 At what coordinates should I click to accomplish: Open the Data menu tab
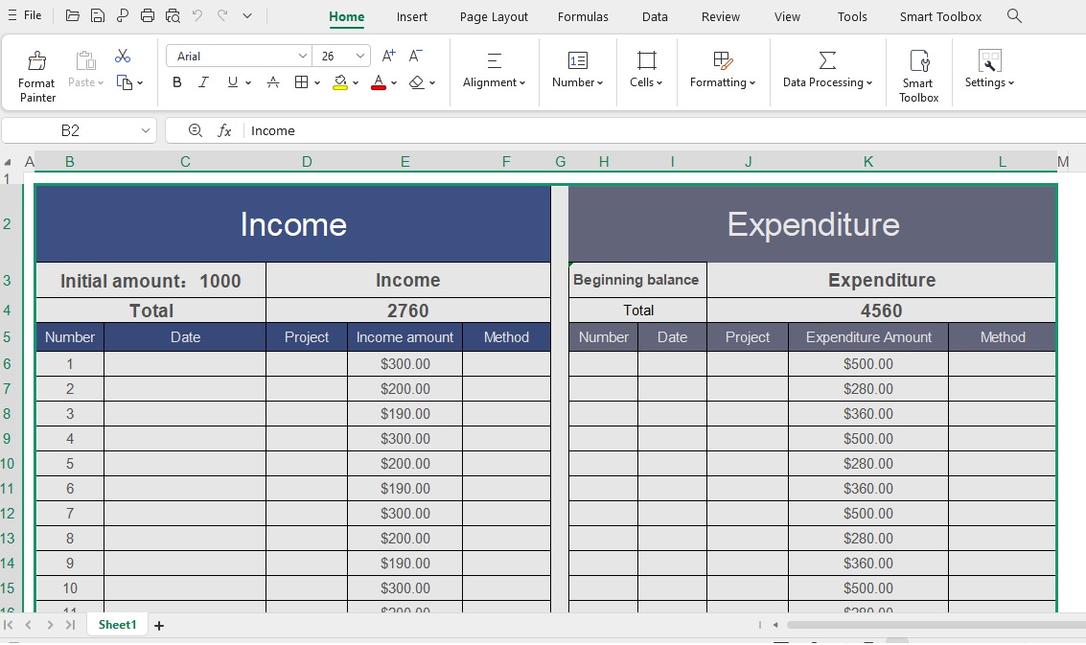click(655, 16)
